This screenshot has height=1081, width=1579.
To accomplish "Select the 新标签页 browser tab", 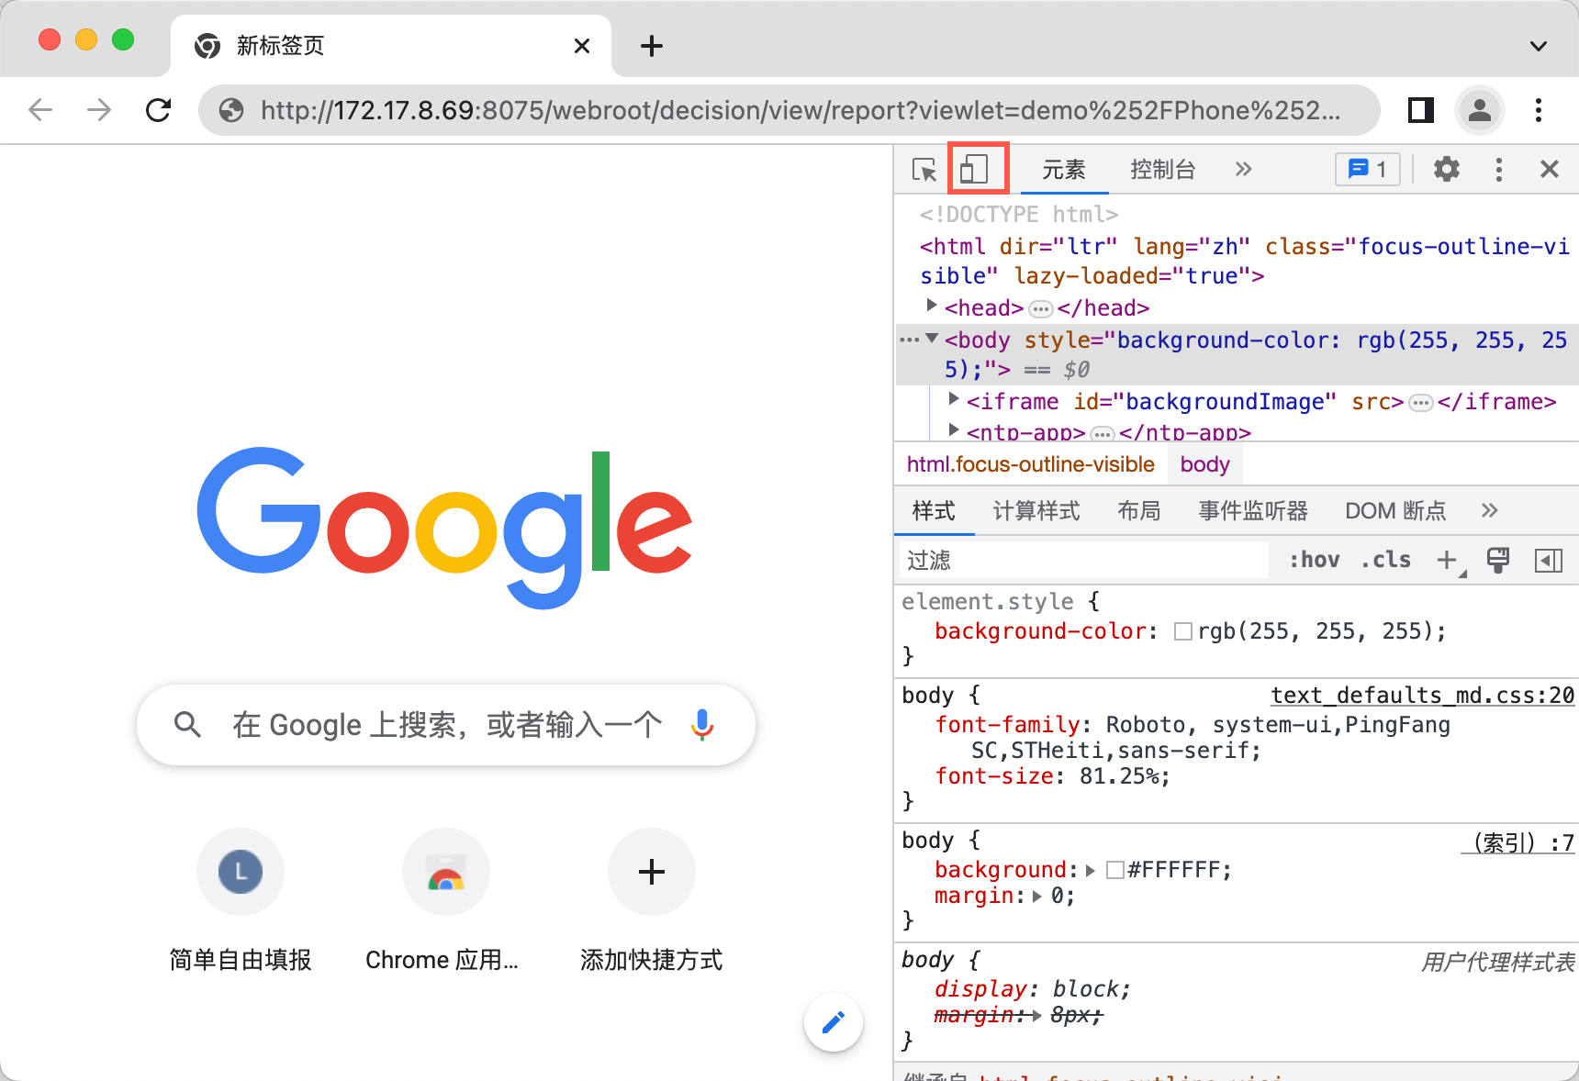I will pyautogui.click(x=391, y=46).
